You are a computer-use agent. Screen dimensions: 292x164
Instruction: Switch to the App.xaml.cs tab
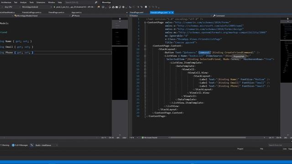point(77,12)
